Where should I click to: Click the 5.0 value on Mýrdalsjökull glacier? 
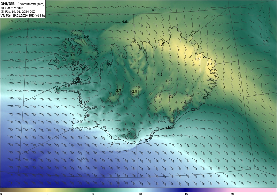click(x=131, y=134)
